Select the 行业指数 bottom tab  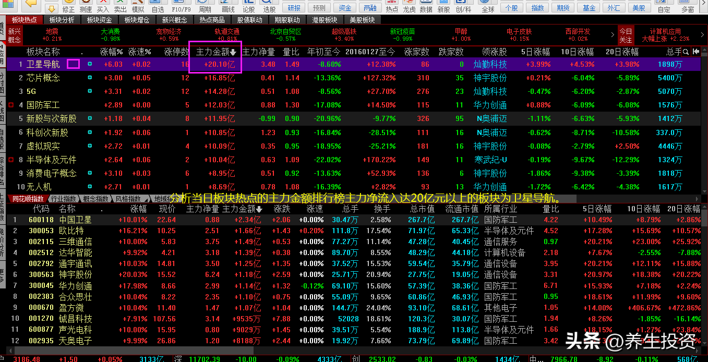(x=64, y=199)
